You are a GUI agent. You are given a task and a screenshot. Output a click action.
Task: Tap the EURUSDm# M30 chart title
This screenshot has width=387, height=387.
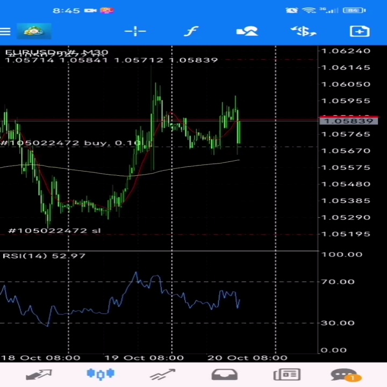coord(56,52)
